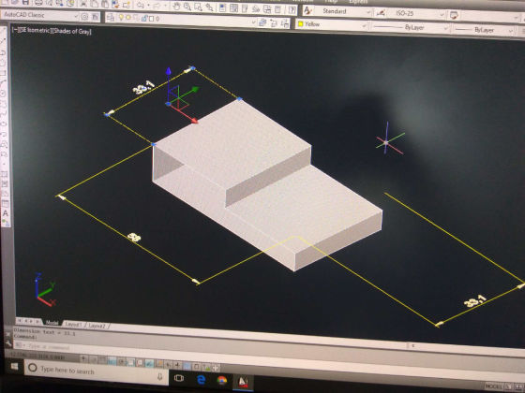Screen dimensions: 525x393
Task: Open the Table Style icon
Action: tap(454, 15)
